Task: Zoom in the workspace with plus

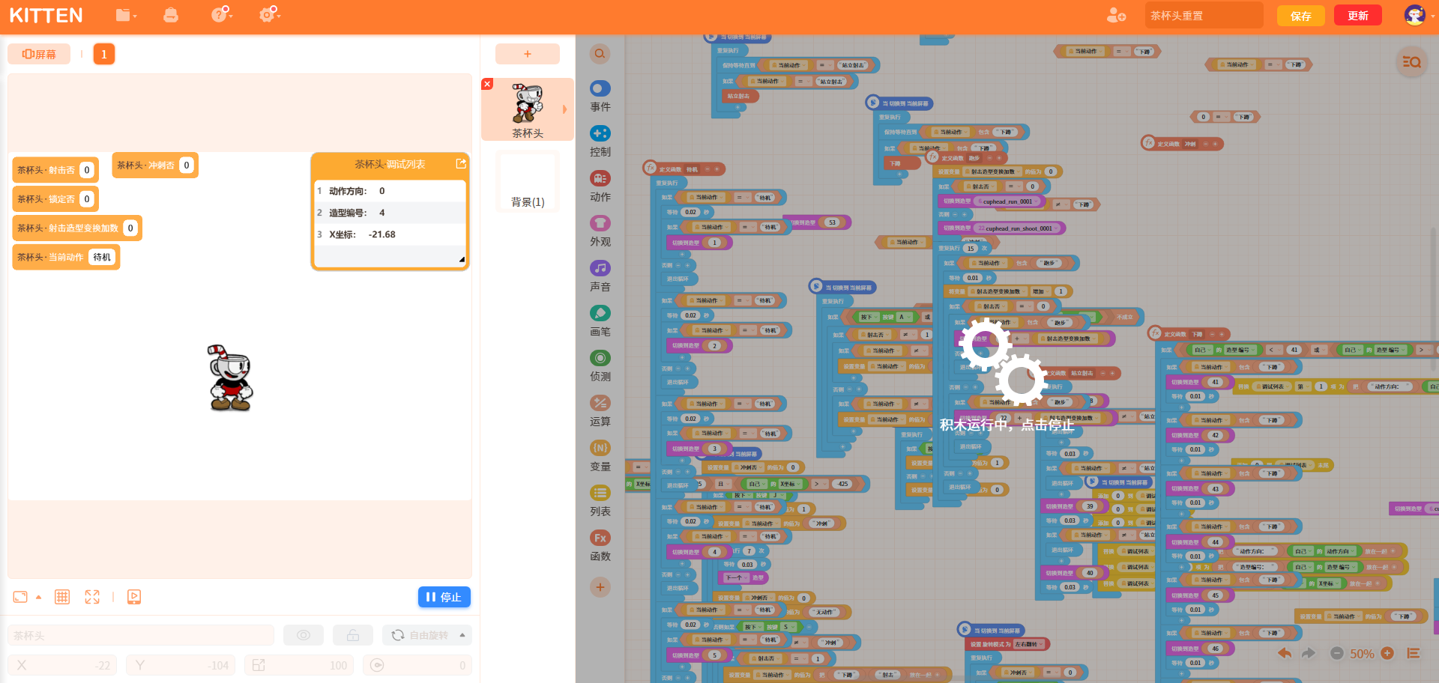Action: pyautogui.click(x=1387, y=653)
